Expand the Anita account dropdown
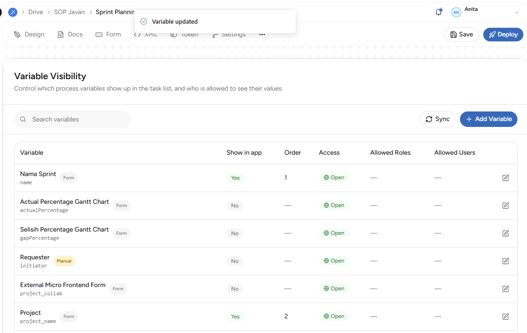The image size is (527, 333). (517, 12)
